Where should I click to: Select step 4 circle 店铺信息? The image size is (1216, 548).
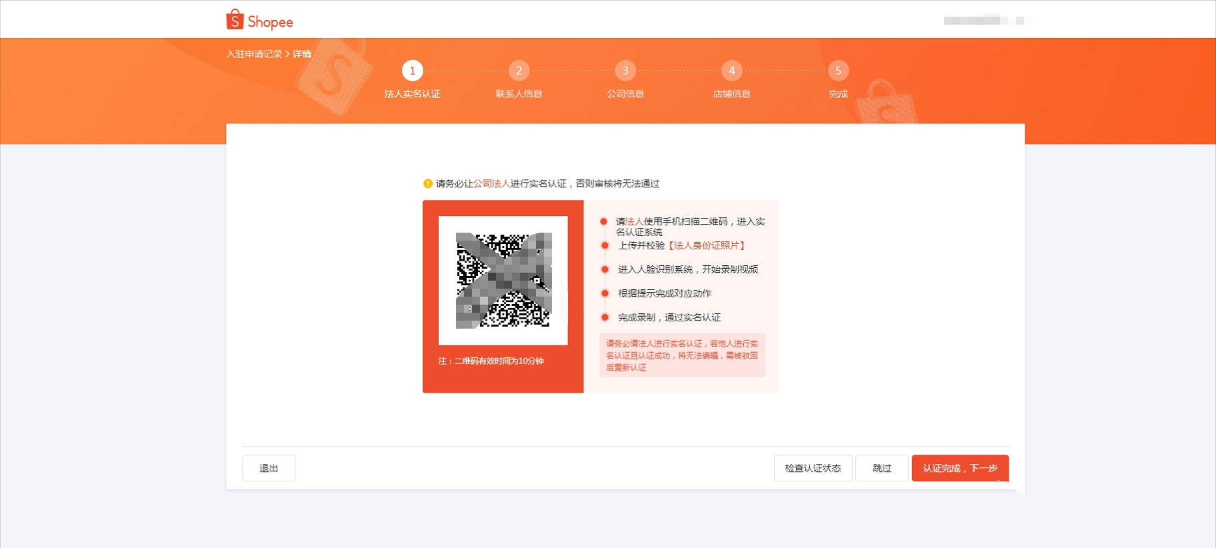732,71
